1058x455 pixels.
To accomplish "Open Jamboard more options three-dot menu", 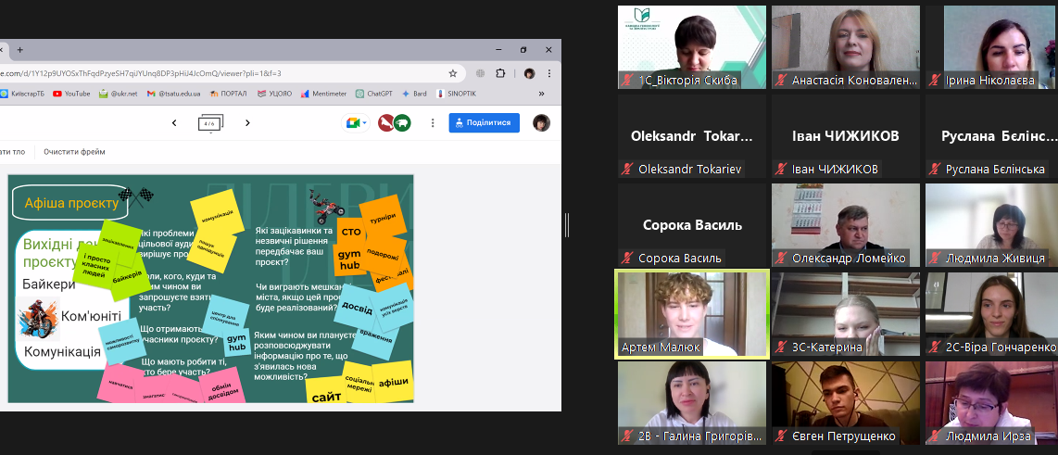I will coord(433,123).
